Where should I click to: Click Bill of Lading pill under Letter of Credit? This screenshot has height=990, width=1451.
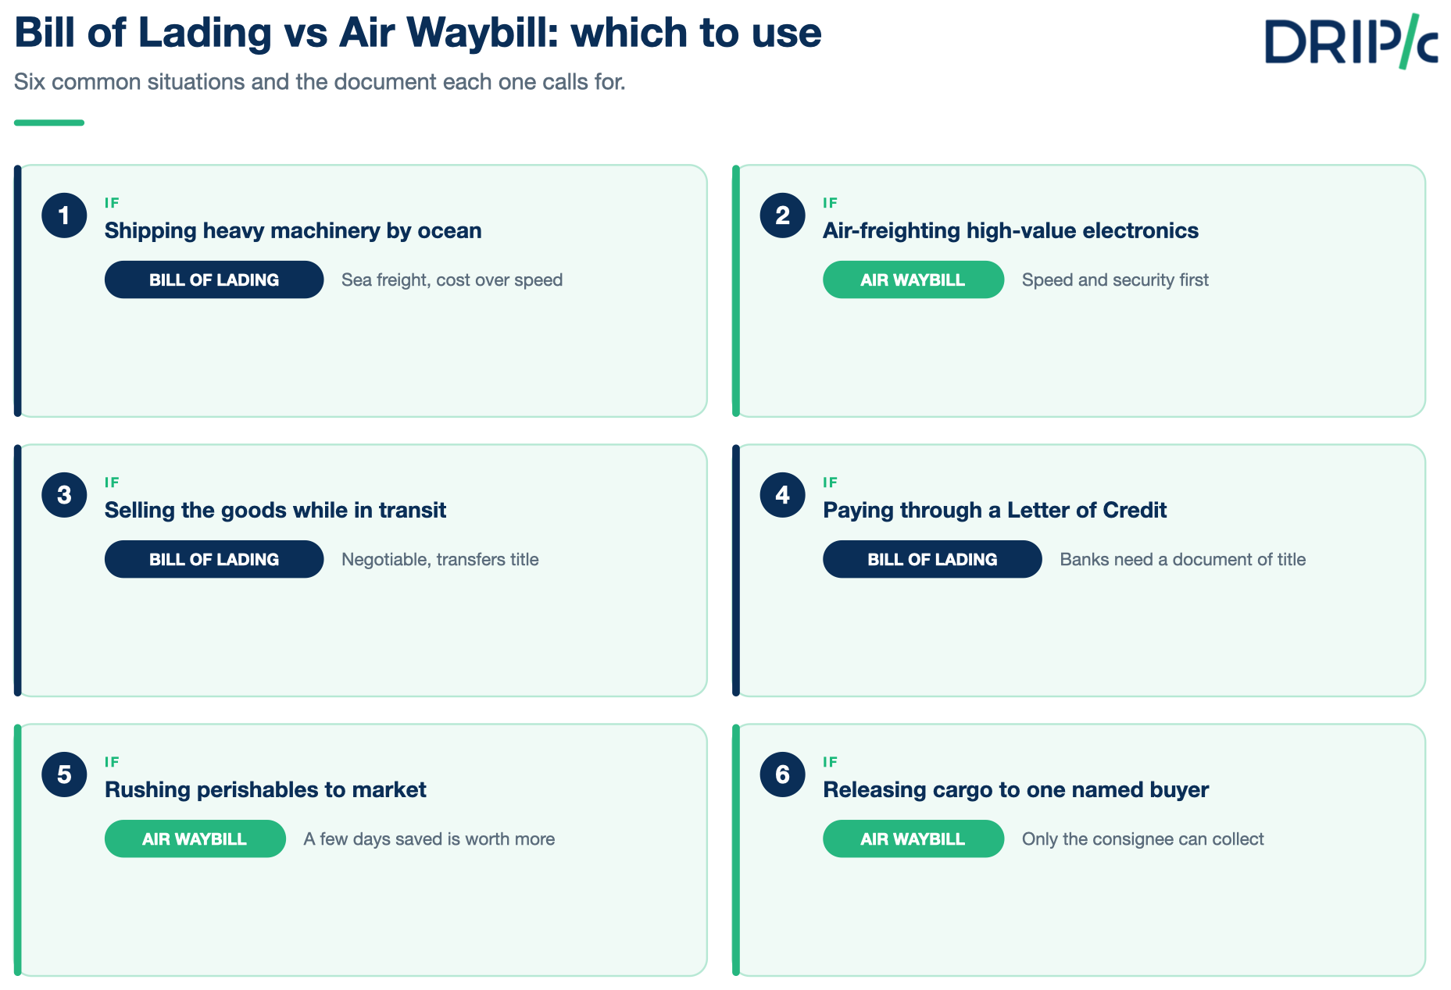932,559
